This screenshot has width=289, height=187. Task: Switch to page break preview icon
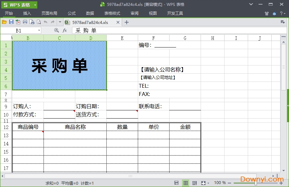194,183
